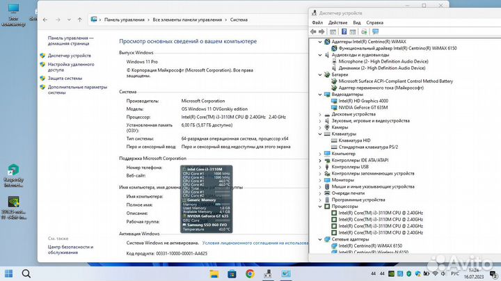Click Back arrow in Device Manager toolbar
Screen dimensions: 501x281
tap(313, 31)
